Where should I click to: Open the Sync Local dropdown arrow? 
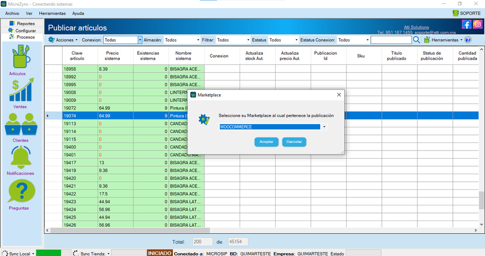[x=33, y=254]
